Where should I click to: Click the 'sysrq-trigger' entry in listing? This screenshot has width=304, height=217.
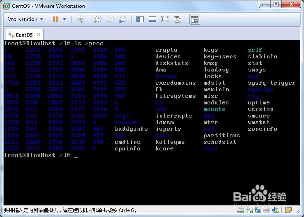coord(272,83)
